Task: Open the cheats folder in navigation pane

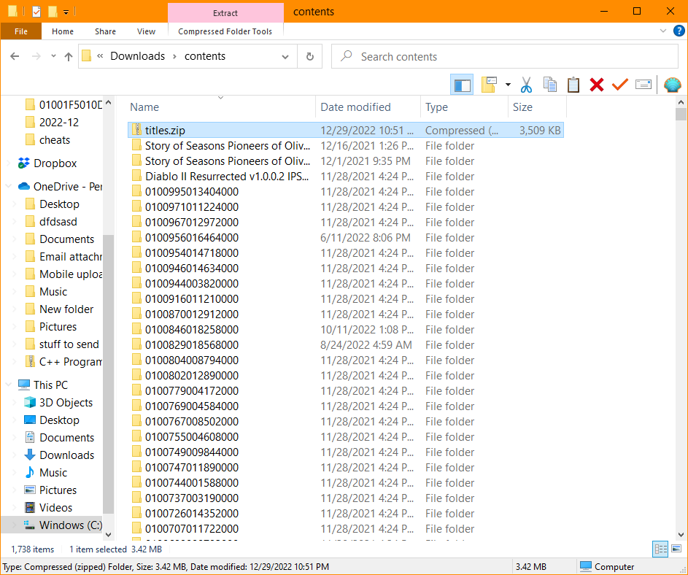Action: pos(55,140)
